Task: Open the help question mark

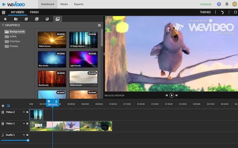Action: tap(219, 4)
